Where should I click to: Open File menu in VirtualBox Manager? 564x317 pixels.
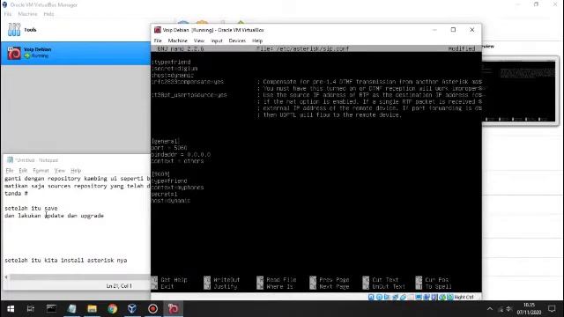click(x=8, y=14)
